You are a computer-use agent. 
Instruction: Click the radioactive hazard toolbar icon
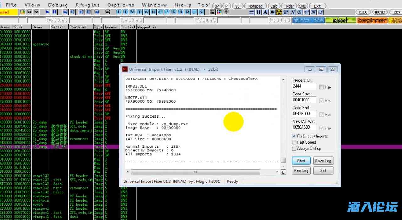click(279, 12)
